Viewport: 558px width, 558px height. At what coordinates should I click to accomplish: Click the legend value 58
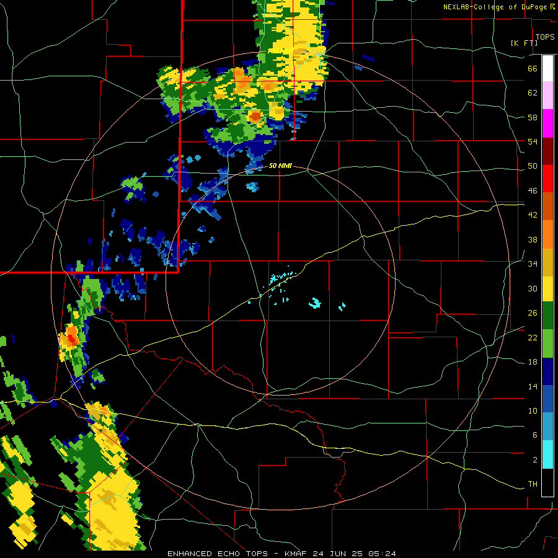pyautogui.click(x=533, y=117)
